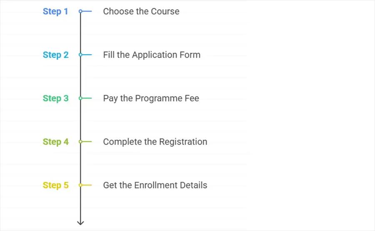Click the yellow Step 5 label

tap(56, 185)
